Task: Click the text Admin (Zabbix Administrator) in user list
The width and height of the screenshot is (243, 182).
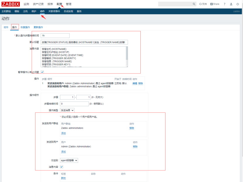Action: tap(76, 147)
